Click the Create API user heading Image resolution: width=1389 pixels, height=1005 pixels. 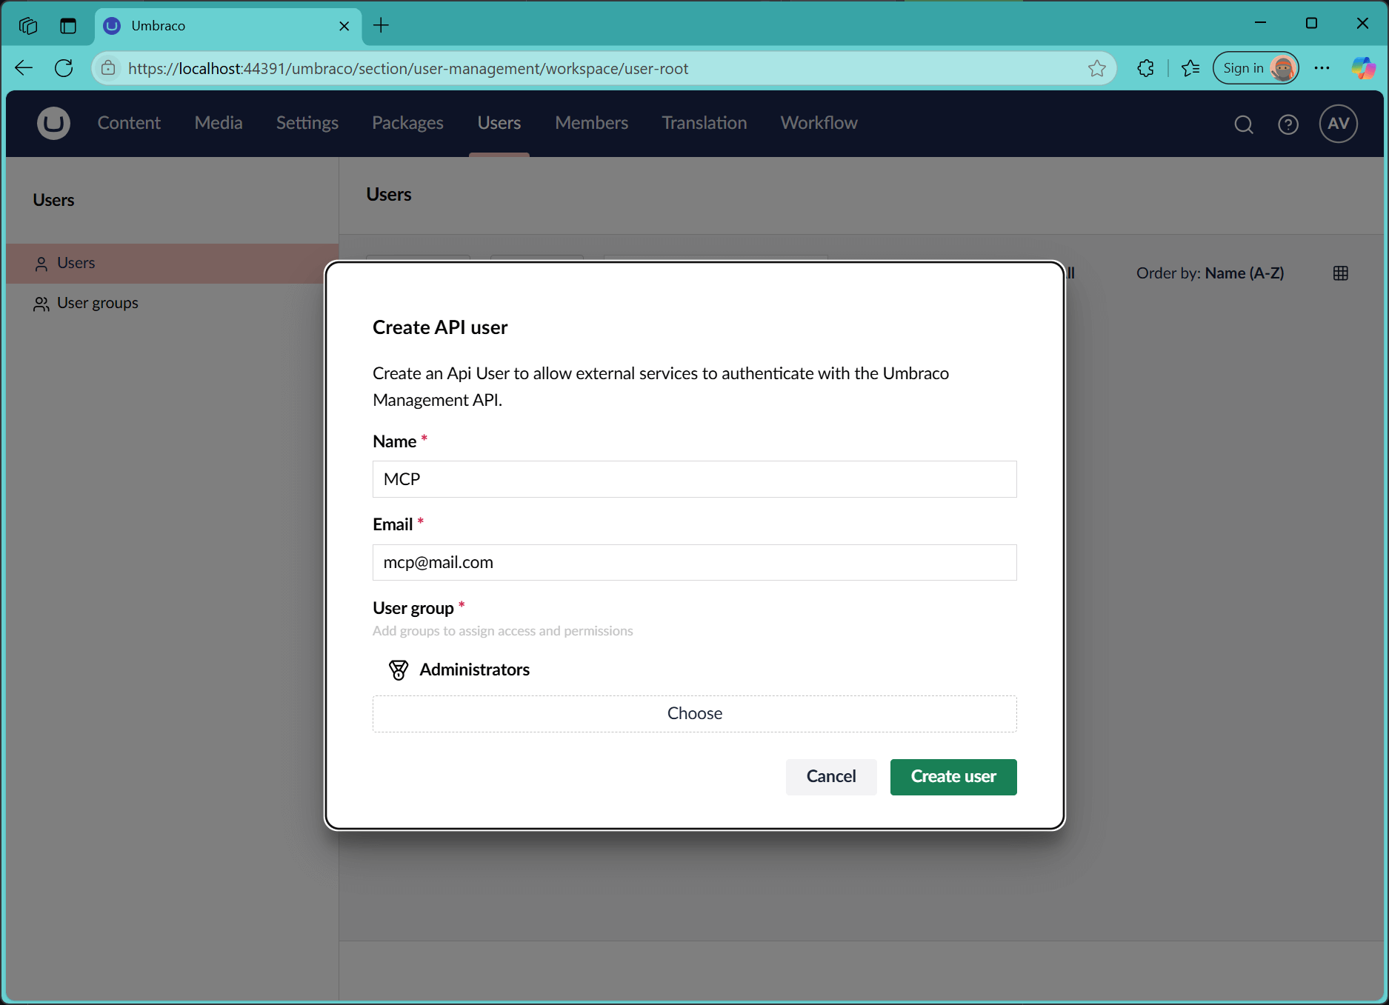point(440,327)
